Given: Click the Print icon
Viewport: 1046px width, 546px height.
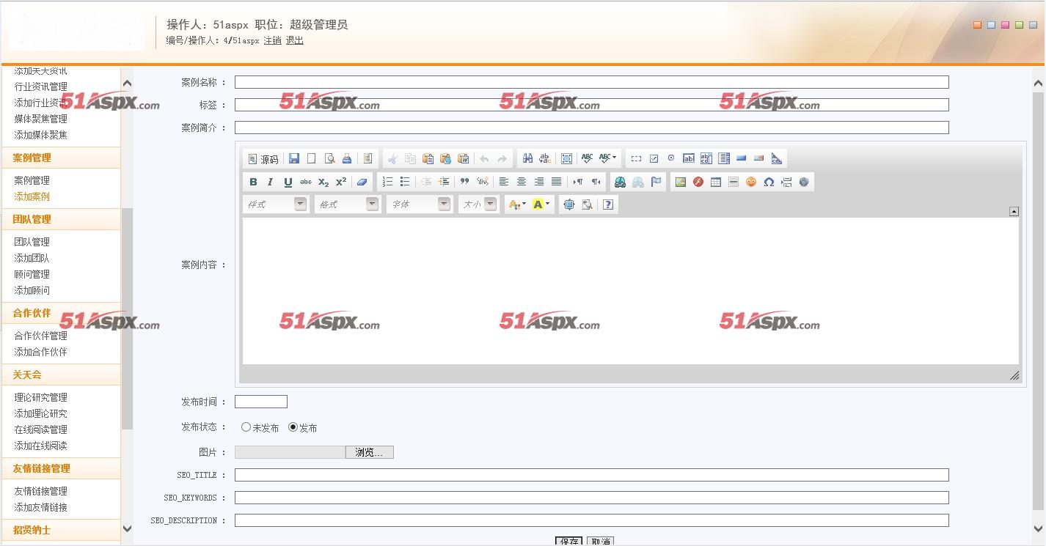Looking at the screenshot, I should tap(347, 158).
